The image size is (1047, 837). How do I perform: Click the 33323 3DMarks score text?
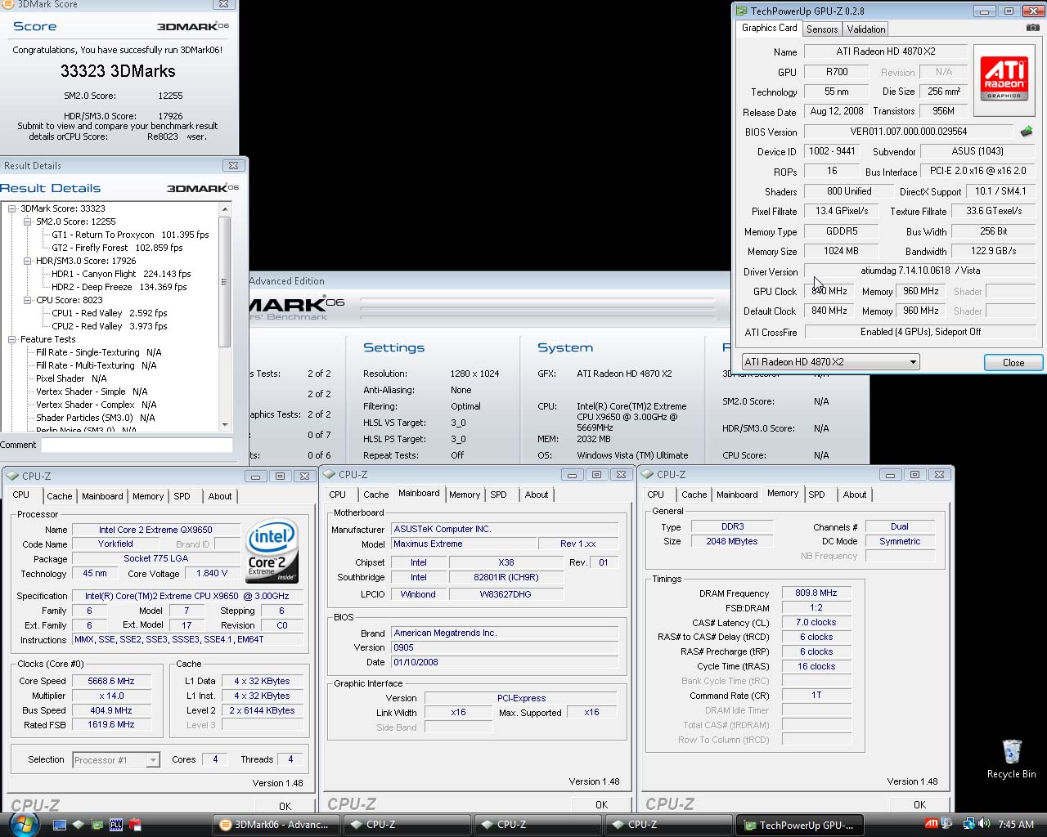point(118,71)
